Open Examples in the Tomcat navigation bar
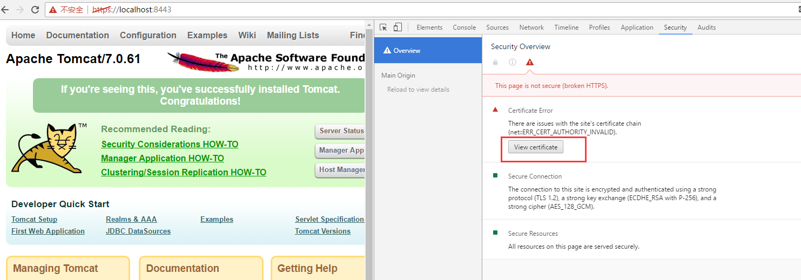The height and width of the screenshot is (280, 801). [x=207, y=35]
